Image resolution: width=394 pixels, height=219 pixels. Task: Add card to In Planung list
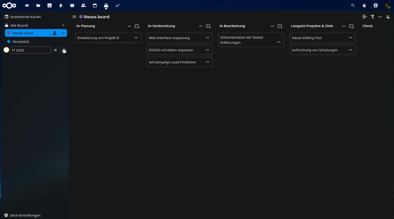[137, 26]
